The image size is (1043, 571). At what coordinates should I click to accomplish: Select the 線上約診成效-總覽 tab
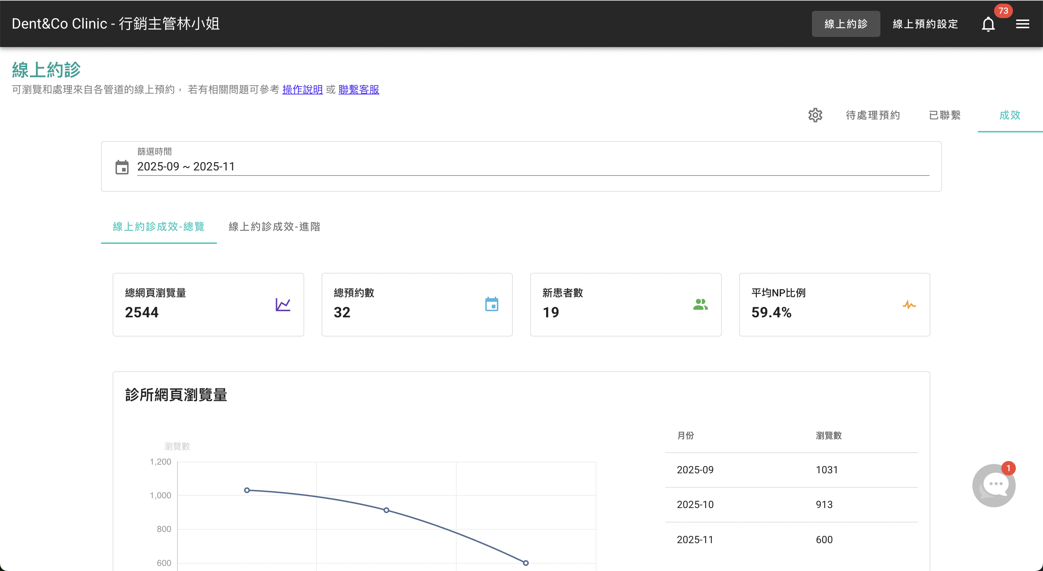pyautogui.click(x=159, y=227)
